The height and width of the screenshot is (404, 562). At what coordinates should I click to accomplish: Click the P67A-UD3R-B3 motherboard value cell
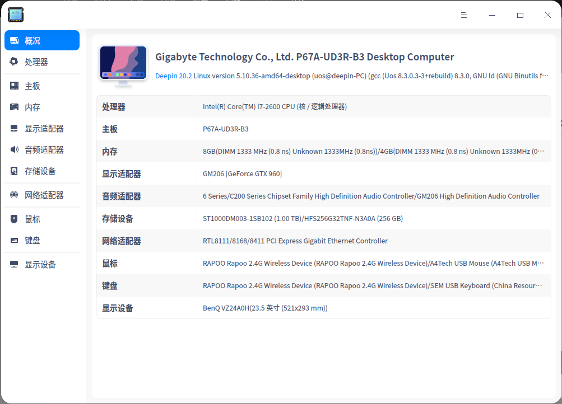pyautogui.click(x=226, y=129)
